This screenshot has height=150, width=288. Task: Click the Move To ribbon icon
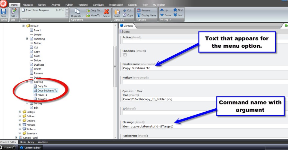click(x=88, y=15)
